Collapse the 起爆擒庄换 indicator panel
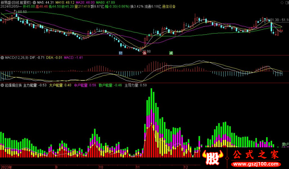This screenshot has width=289, height=169. pyautogui.click(x=2, y=86)
